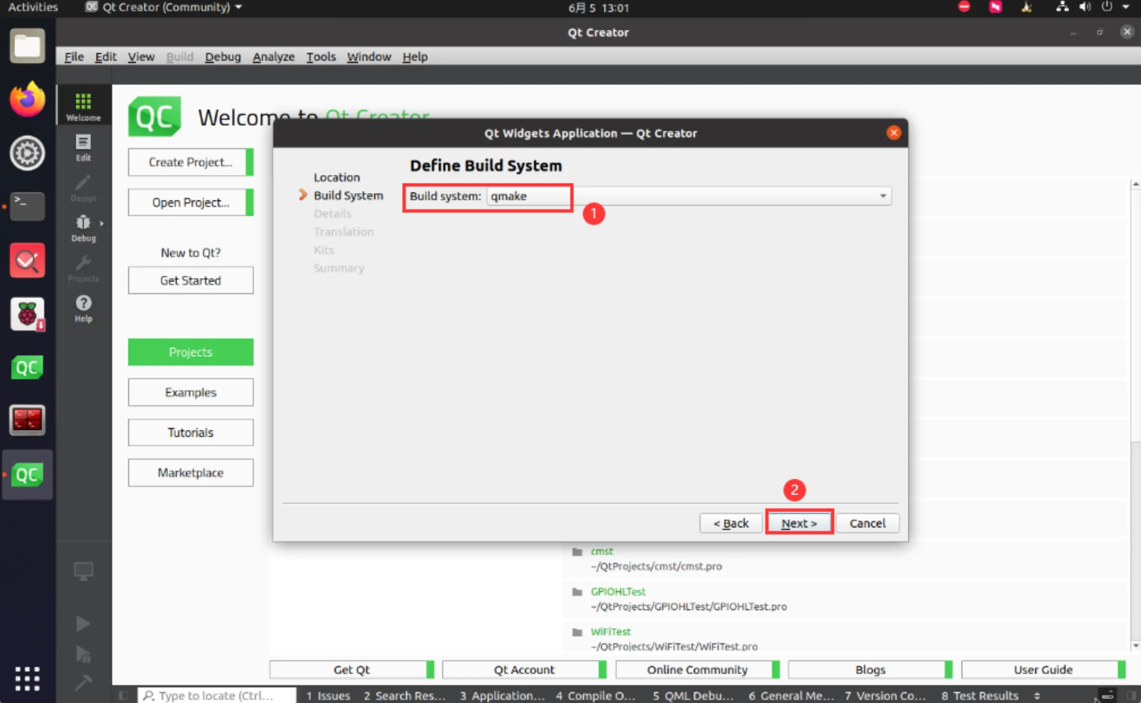Open the GPIOHLTest recent project

click(618, 591)
